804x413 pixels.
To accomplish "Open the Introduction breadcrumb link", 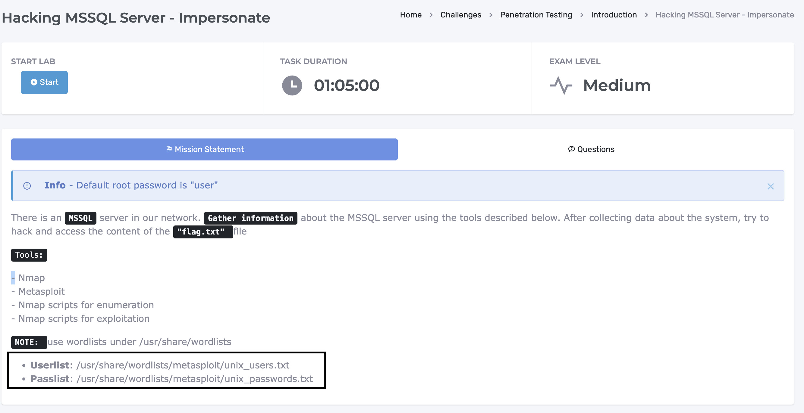I will pyautogui.click(x=613, y=15).
